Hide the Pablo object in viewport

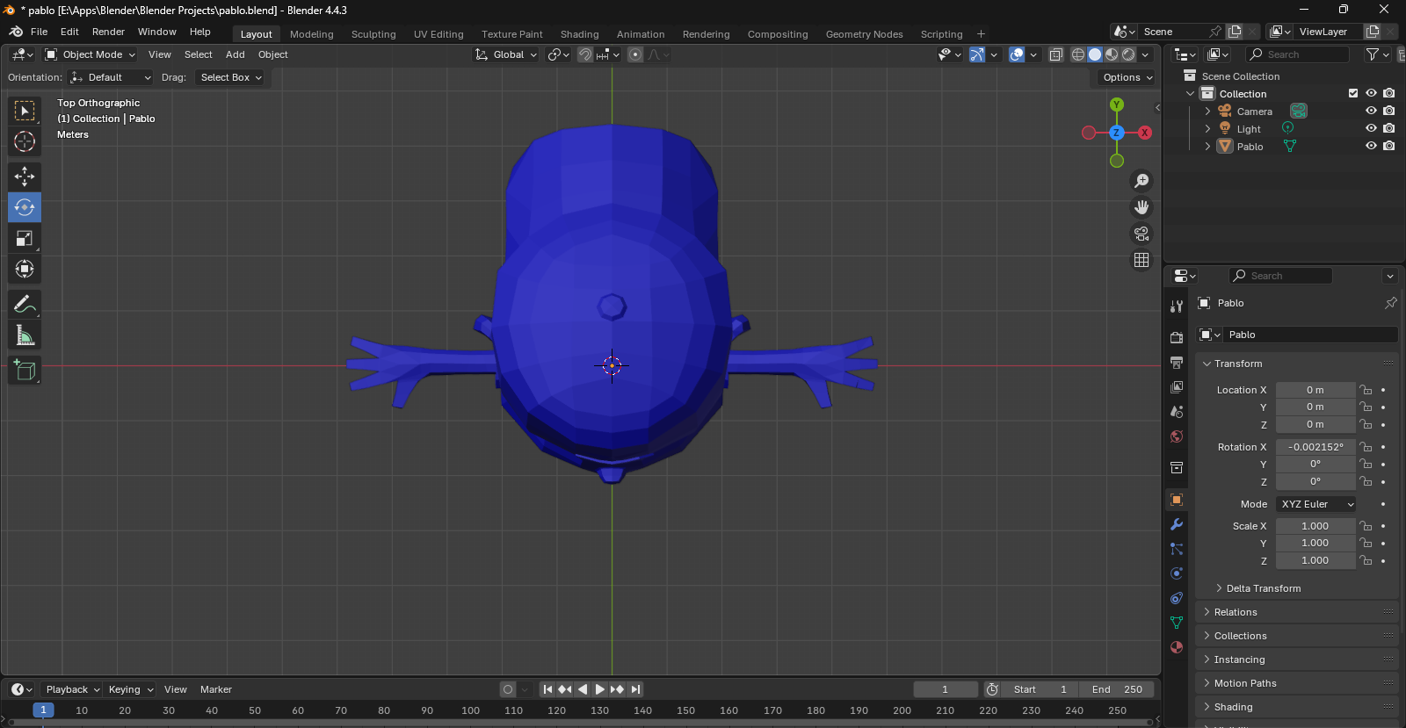[1371, 146]
